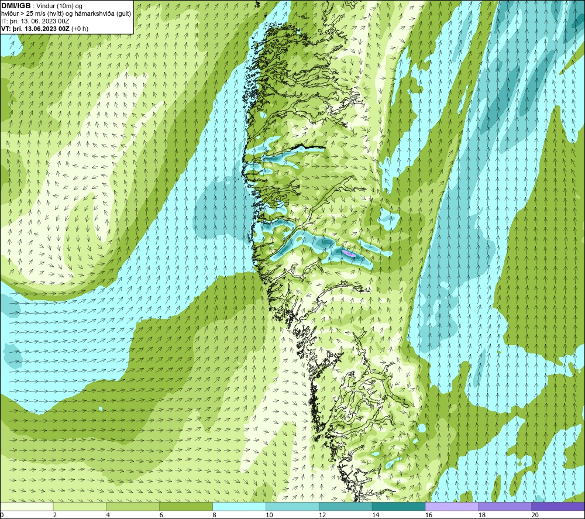Click the purple wind maximum on the map
The image size is (585, 519).
point(349,253)
